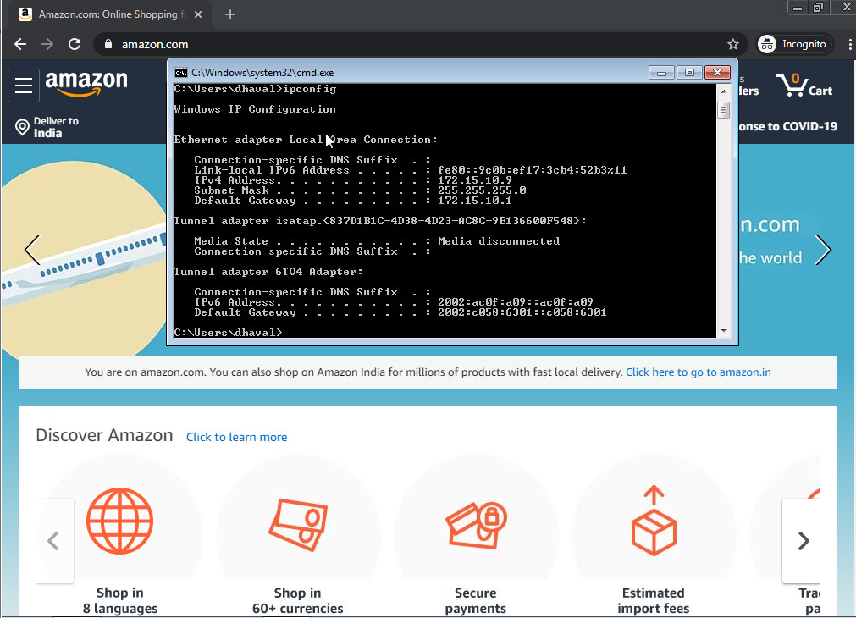The width and height of the screenshot is (856, 618).
Task: Select the Estimated import fees box icon
Action: click(654, 521)
